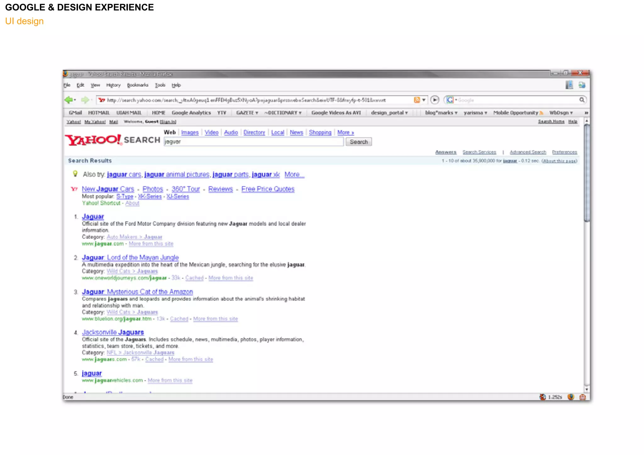This screenshot has height=455, width=644.
Task: Open the address bar history dropdown arrow
Action: point(424,100)
